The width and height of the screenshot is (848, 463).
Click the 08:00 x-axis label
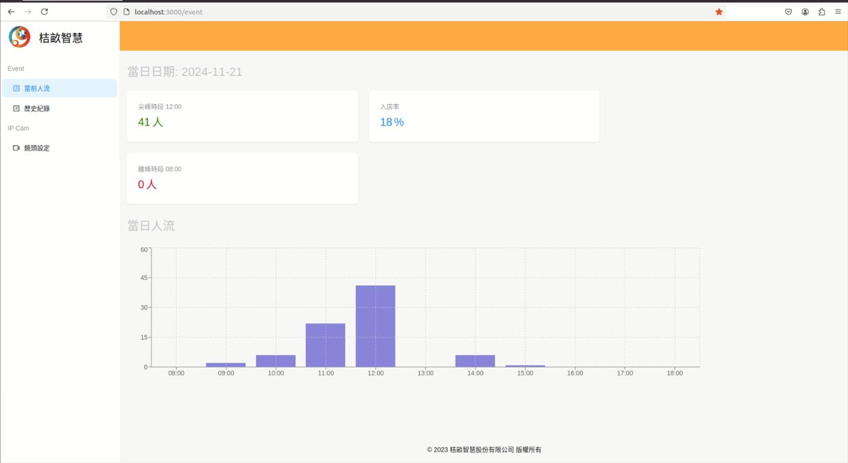176,374
